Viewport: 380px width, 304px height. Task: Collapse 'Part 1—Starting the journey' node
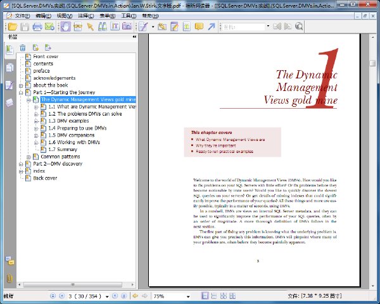(21, 93)
